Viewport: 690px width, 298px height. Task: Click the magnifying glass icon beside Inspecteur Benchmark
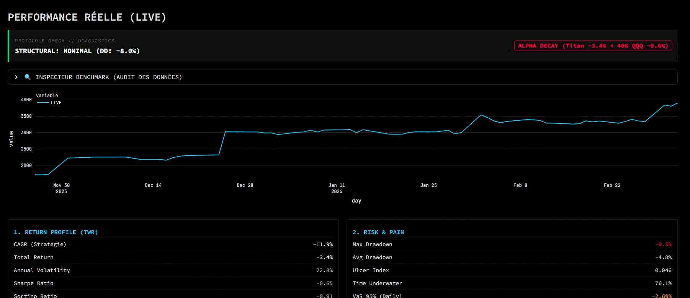click(x=28, y=77)
